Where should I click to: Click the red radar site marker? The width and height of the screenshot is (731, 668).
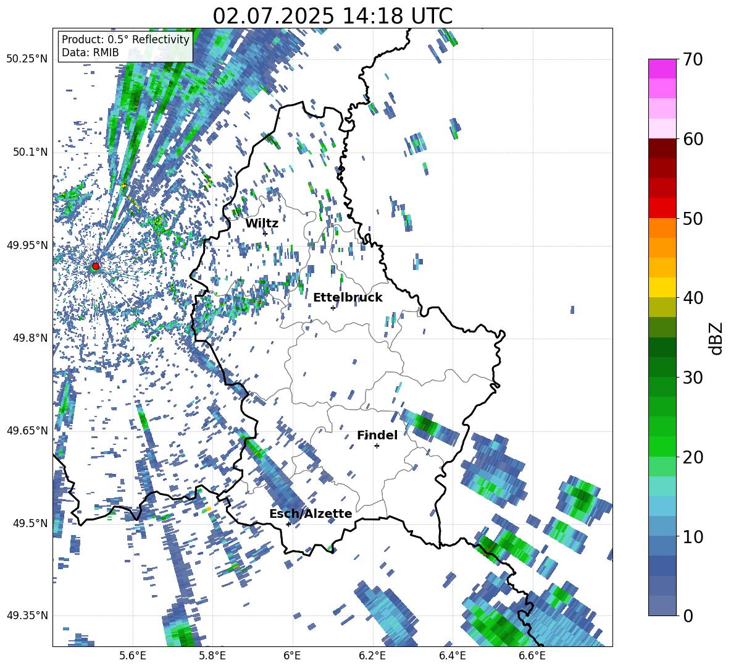click(x=96, y=266)
